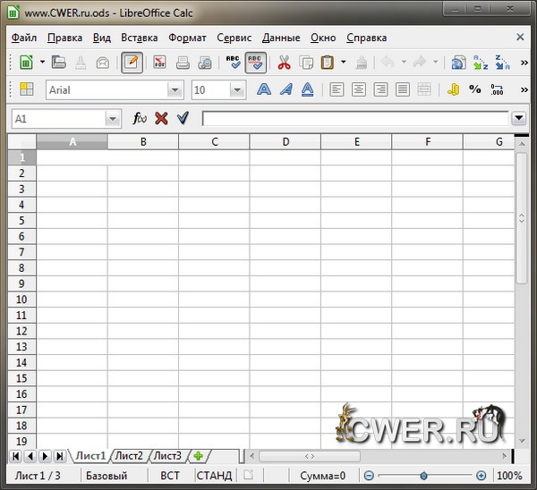Open the Формат menu

tap(187, 38)
